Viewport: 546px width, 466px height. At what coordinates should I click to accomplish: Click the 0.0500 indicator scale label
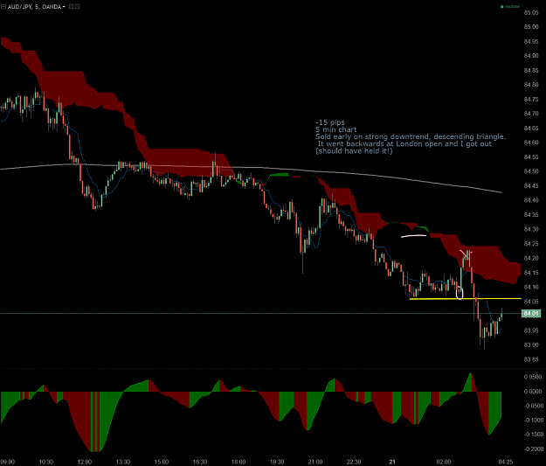(533, 377)
